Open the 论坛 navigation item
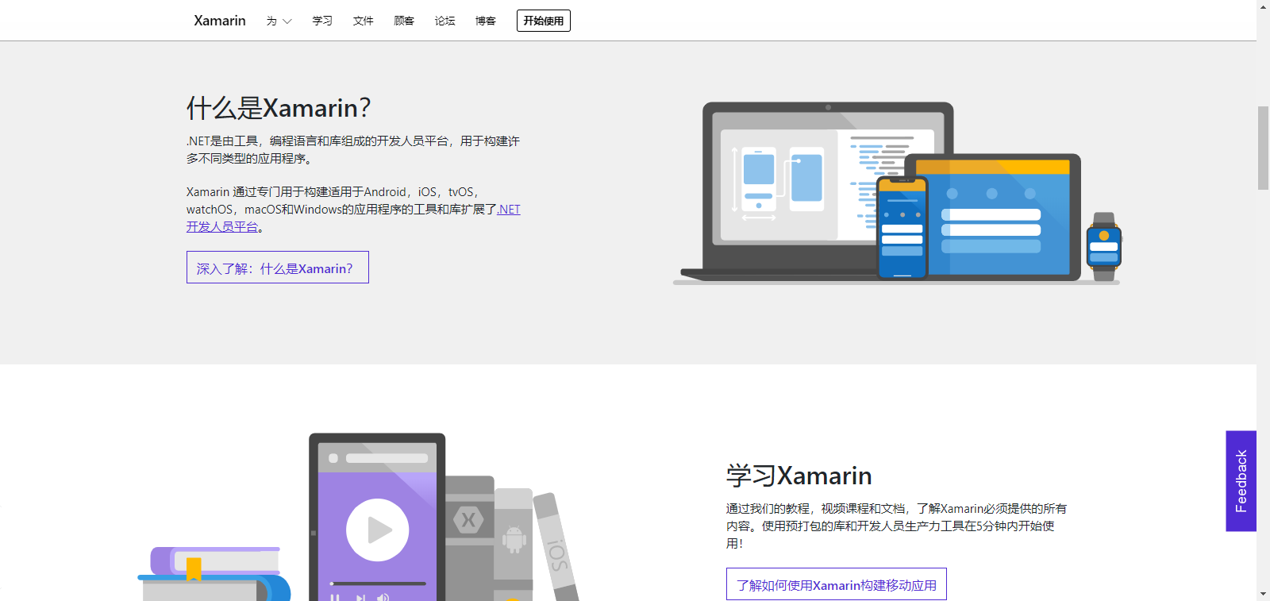Screen dimensions: 1270x601 445,21
